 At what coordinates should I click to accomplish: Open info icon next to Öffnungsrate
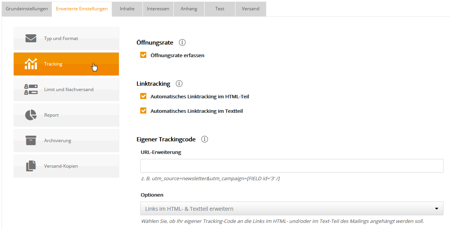[x=182, y=42]
